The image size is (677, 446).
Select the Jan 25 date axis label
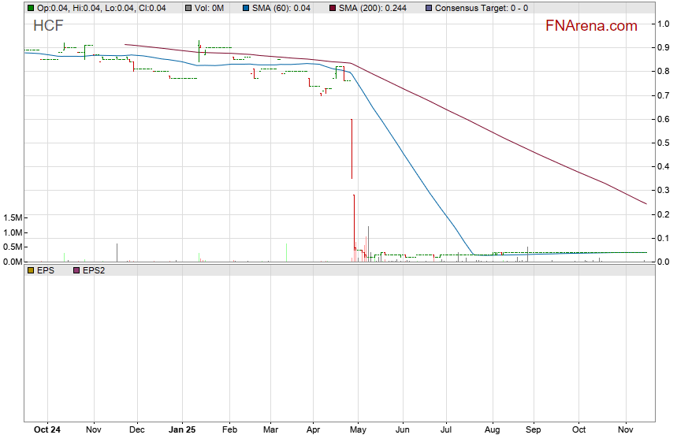click(182, 431)
